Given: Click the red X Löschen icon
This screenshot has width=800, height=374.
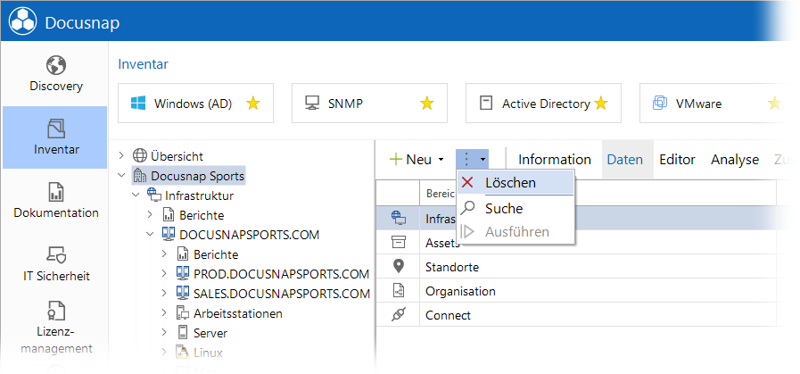Looking at the screenshot, I should tap(466, 182).
